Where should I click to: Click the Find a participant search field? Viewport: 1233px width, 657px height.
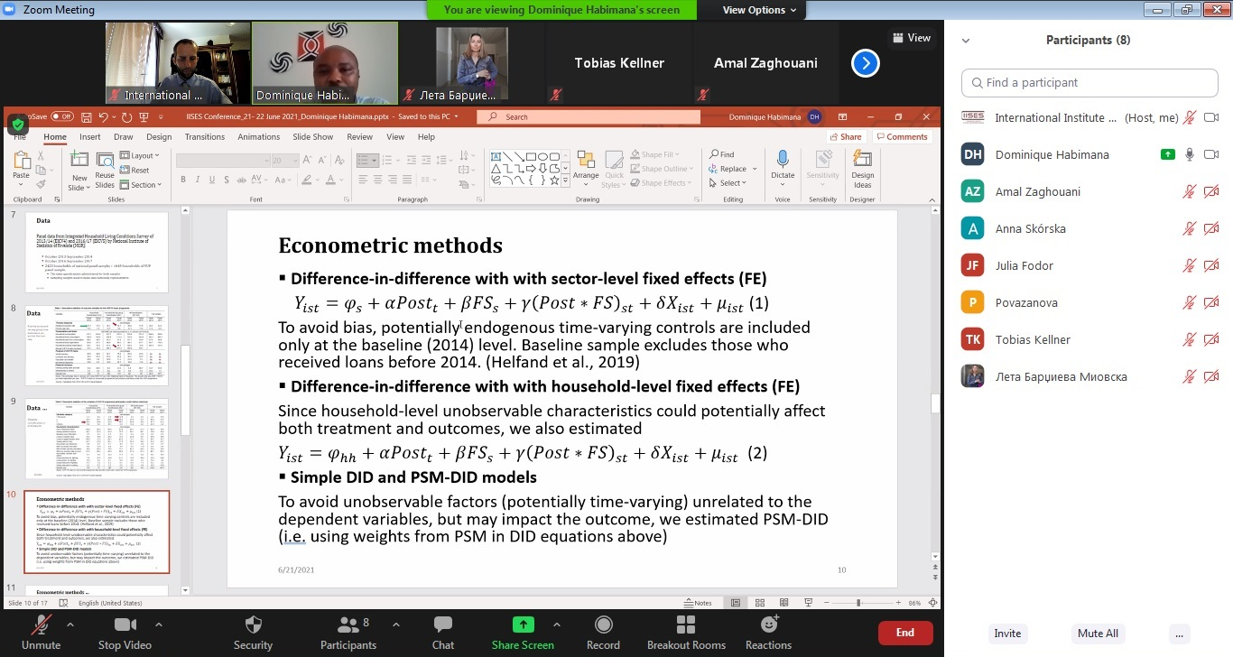pos(1088,82)
